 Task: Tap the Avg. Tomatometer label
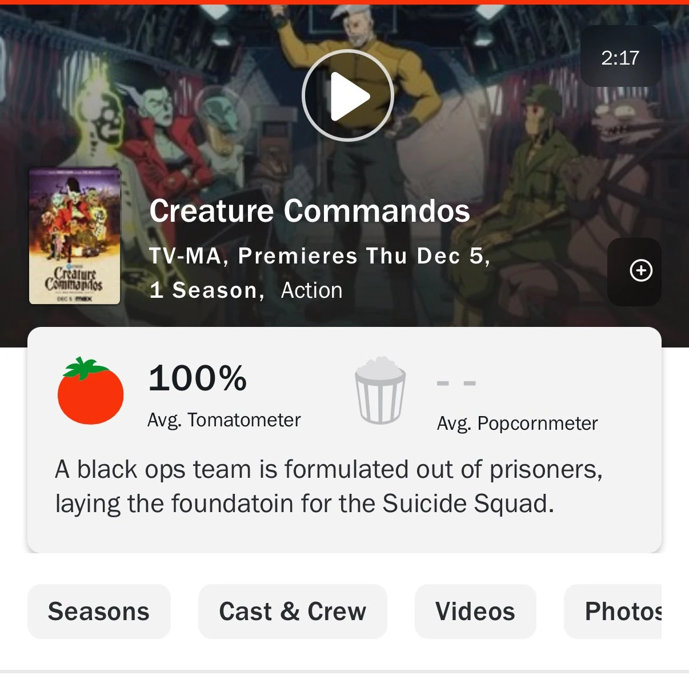223,420
